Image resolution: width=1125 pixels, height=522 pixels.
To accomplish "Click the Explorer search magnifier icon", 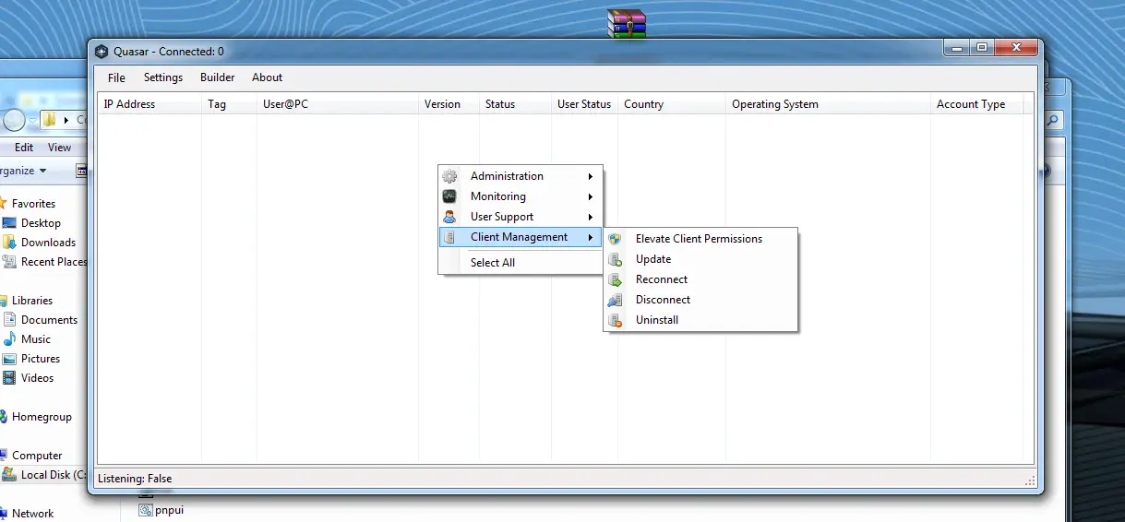I will pos(1053,120).
